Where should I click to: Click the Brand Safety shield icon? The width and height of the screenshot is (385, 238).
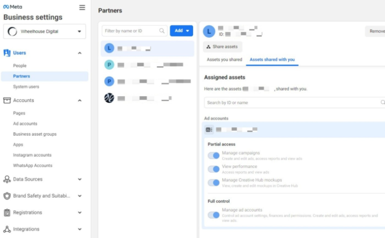(7, 196)
